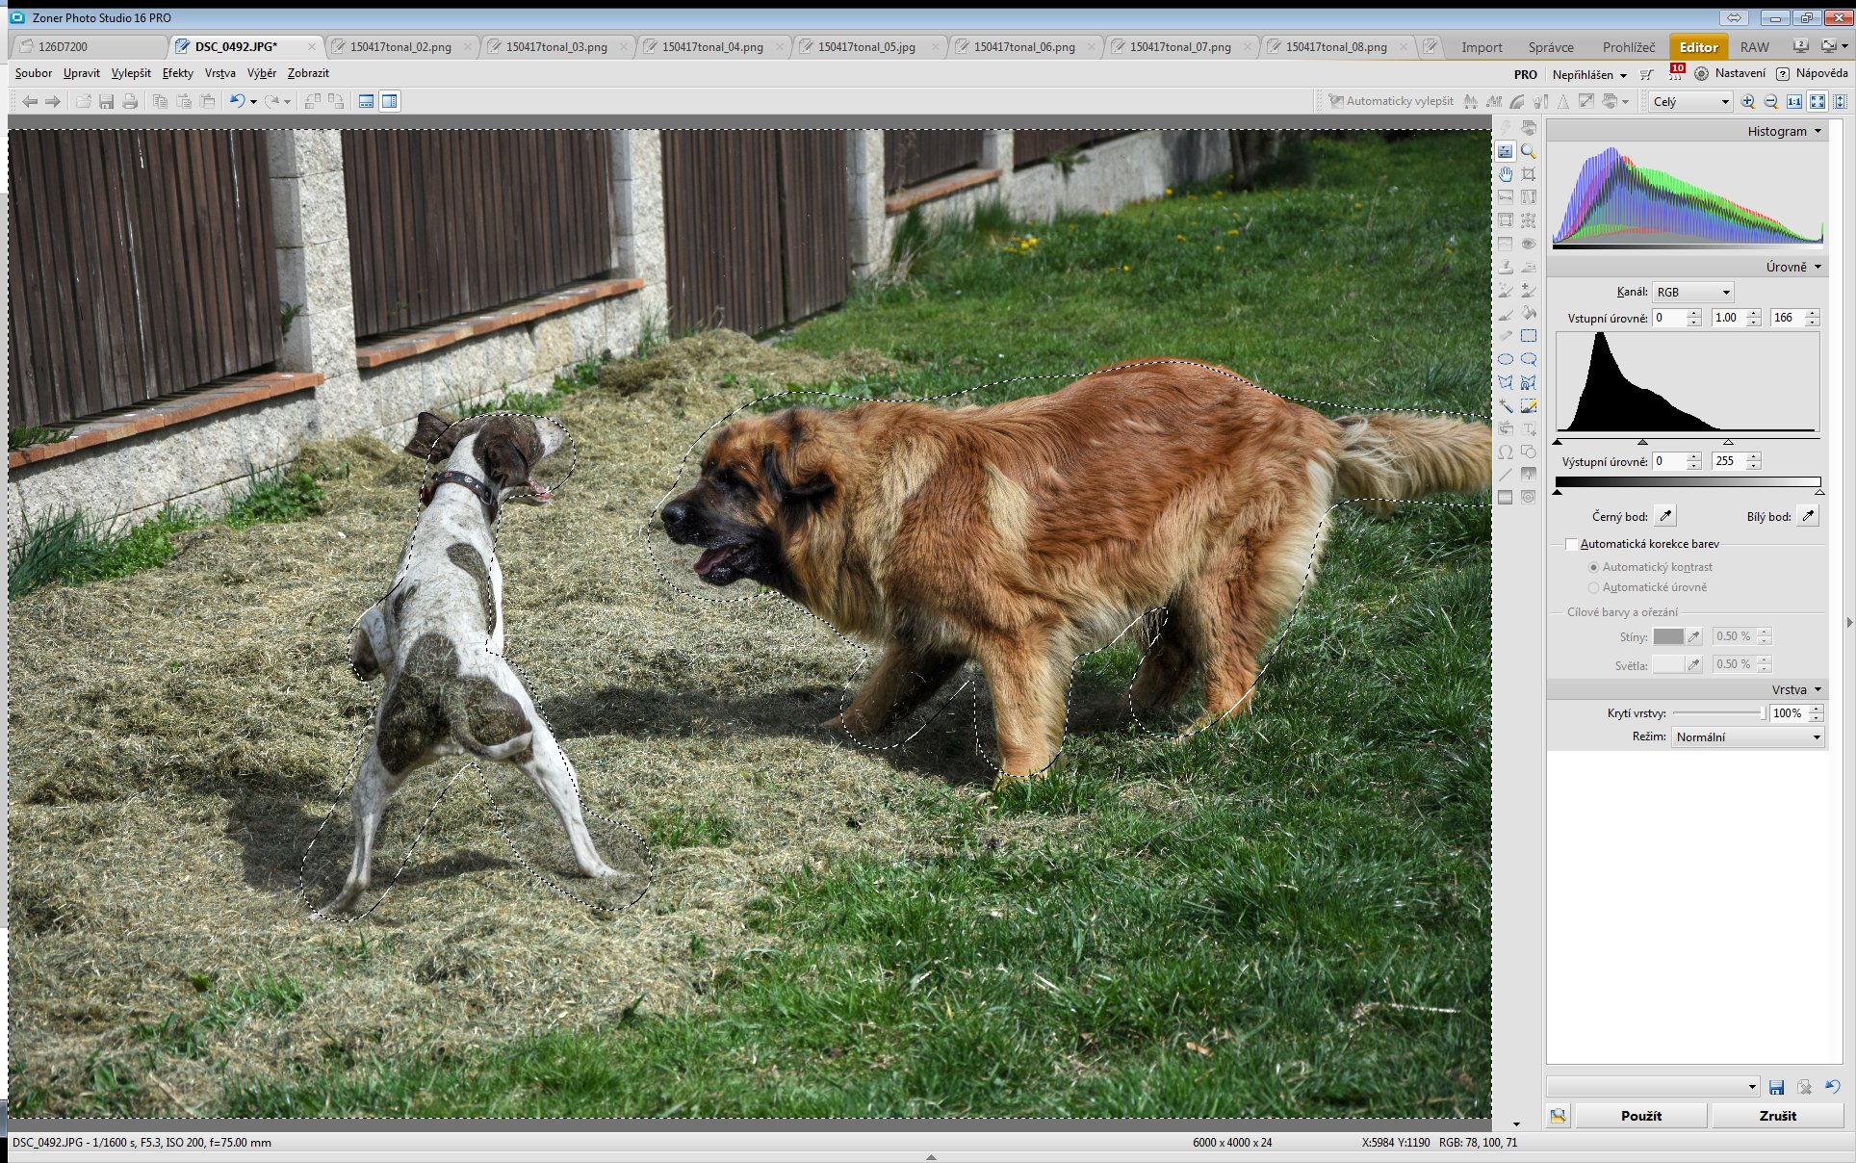Select the Zoom magnifier tool
Image resolution: width=1856 pixels, height=1163 pixels.
pyautogui.click(x=1528, y=151)
